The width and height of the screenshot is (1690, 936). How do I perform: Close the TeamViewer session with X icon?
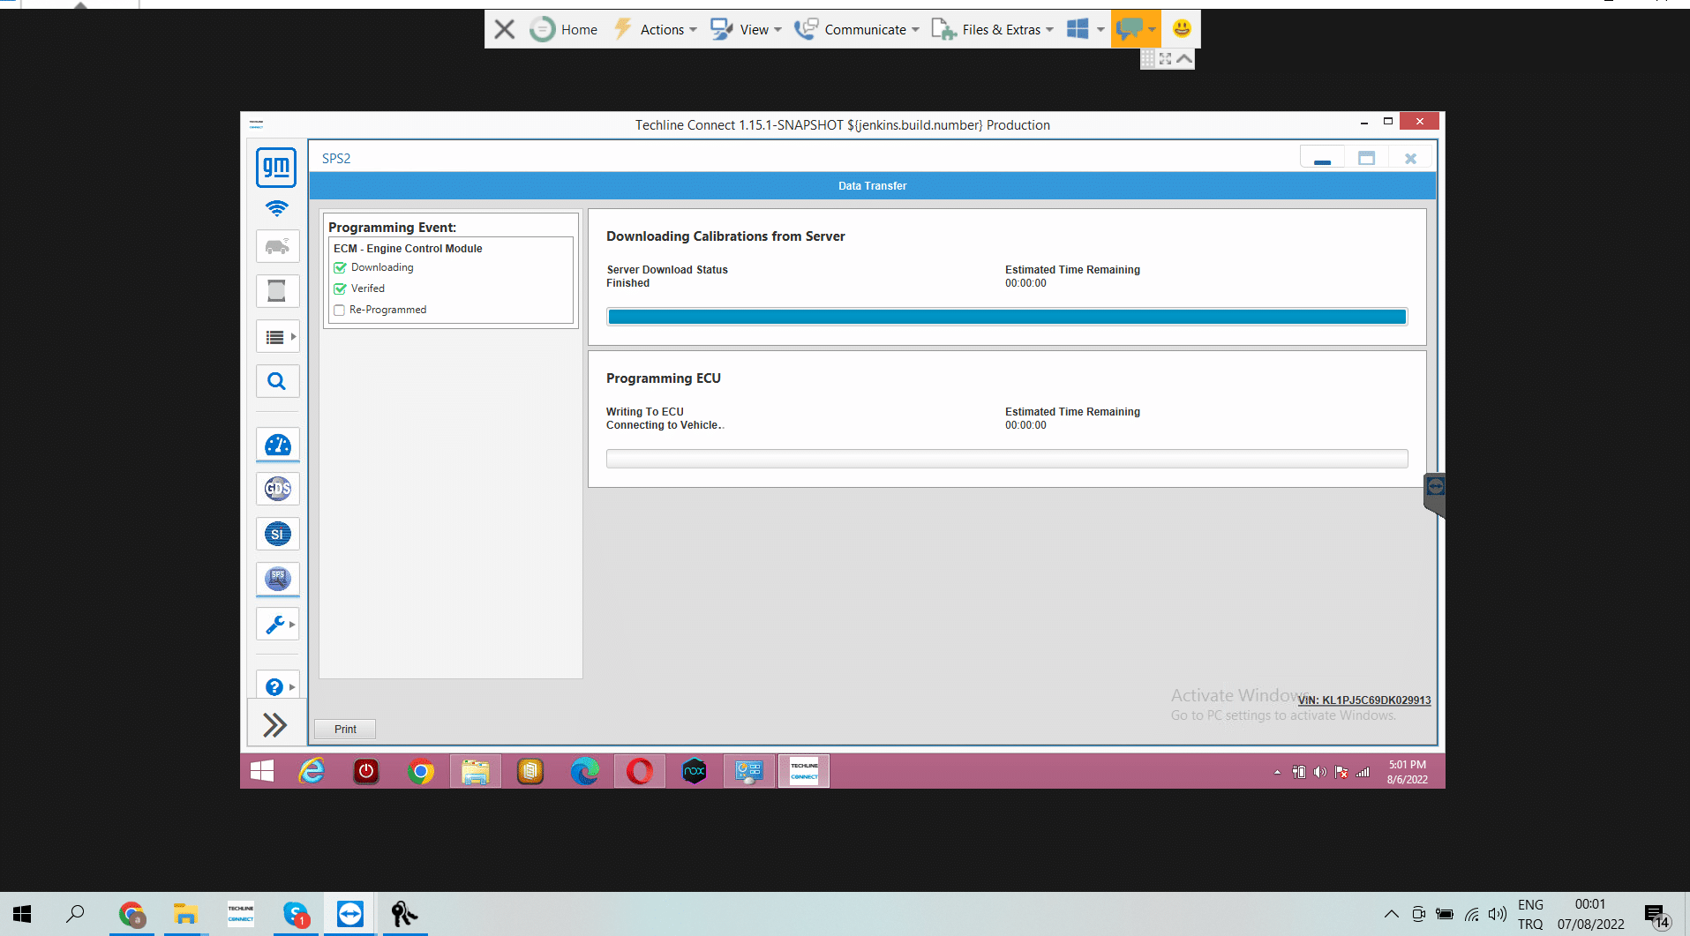click(x=505, y=29)
